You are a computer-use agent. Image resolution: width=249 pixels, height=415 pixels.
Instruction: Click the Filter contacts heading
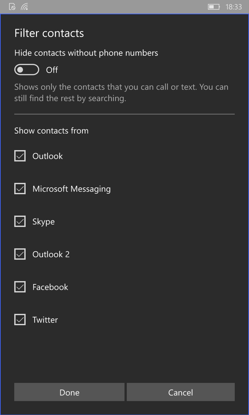click(49, 33)
